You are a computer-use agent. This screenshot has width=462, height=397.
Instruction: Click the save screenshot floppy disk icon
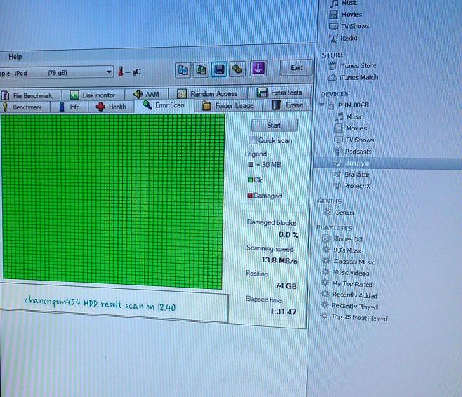(219, 69)
